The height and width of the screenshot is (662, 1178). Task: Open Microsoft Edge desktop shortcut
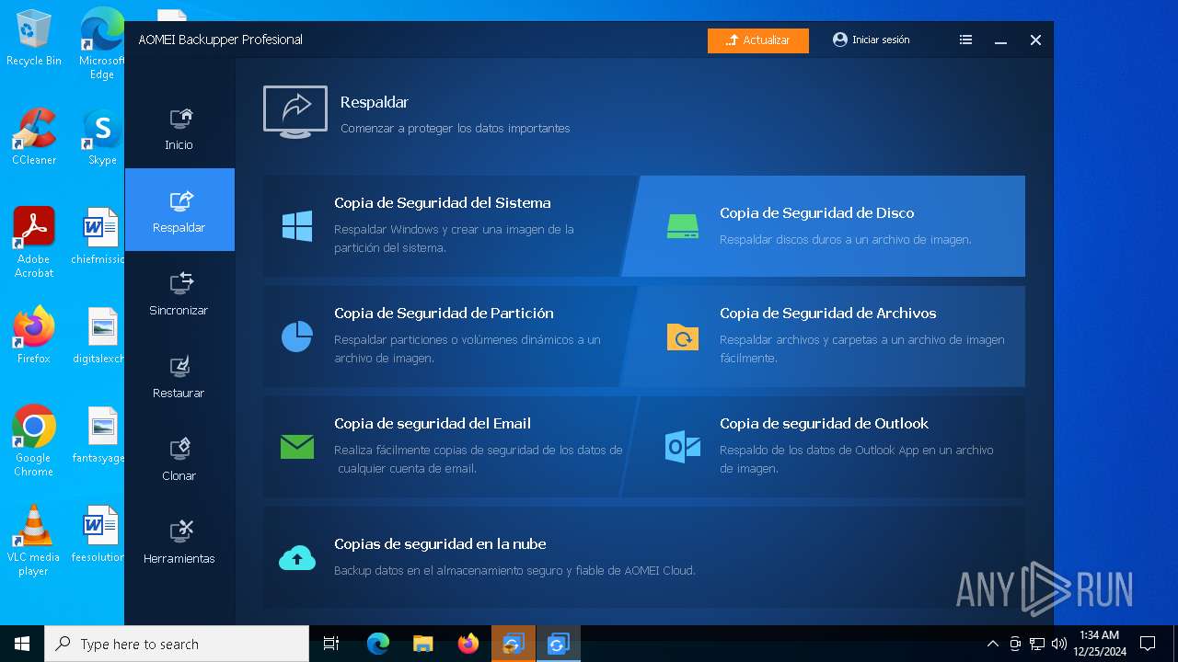[x=102, y=44]
